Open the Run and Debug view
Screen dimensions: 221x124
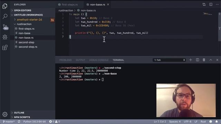coord(5,37)
